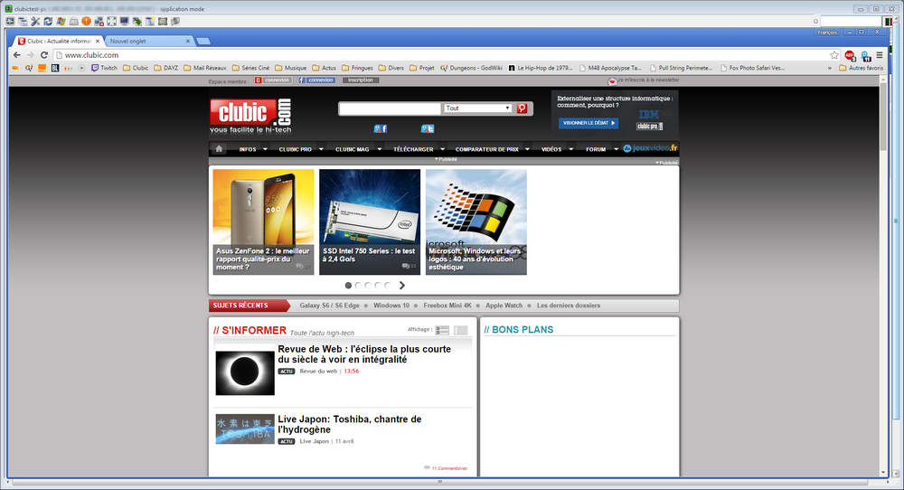The height and width of the screenshot is (490, 904).
Task: Click the Clubic search text field
Action: pos(391,108)
